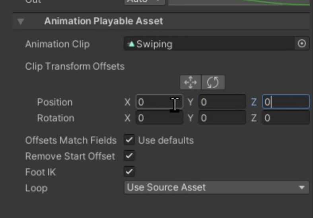Disable the Remove Start Offset checkbox
Viewport: 313px width, 218px height.
click(129, 156)
